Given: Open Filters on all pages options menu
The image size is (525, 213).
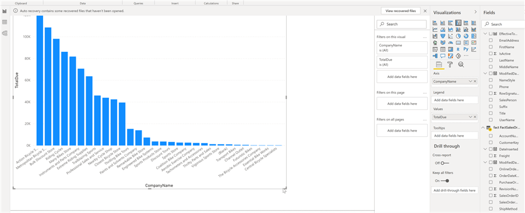Looking at the screenshot, I should click(x=425, y=119).
